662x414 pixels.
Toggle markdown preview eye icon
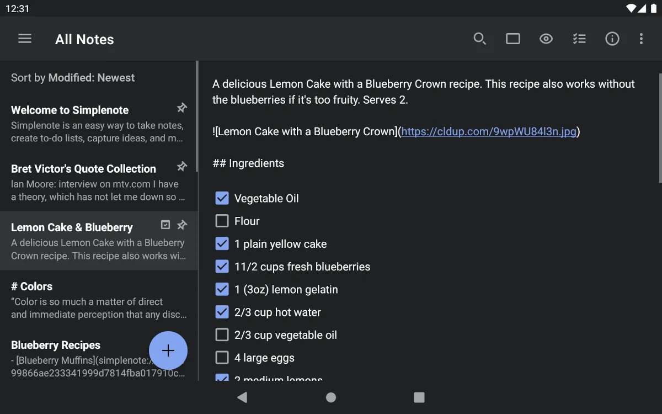click(x=546, y=39)
